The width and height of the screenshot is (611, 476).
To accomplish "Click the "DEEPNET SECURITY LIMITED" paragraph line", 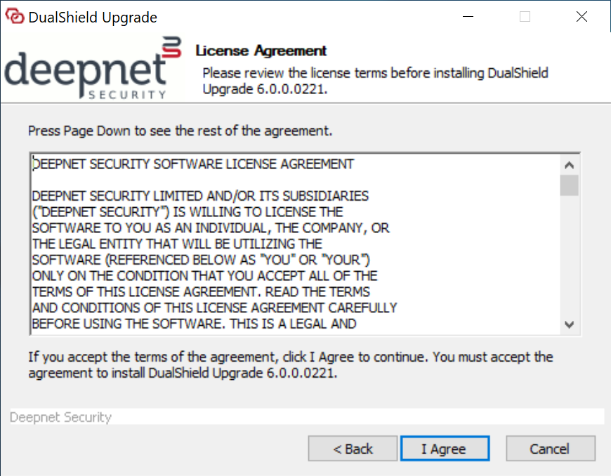I will (200, 196).
